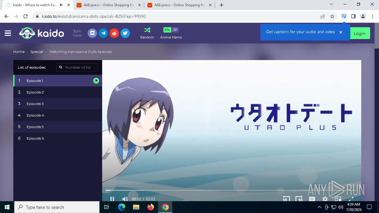Bookmark this page with the star

(x=332, y=16)
